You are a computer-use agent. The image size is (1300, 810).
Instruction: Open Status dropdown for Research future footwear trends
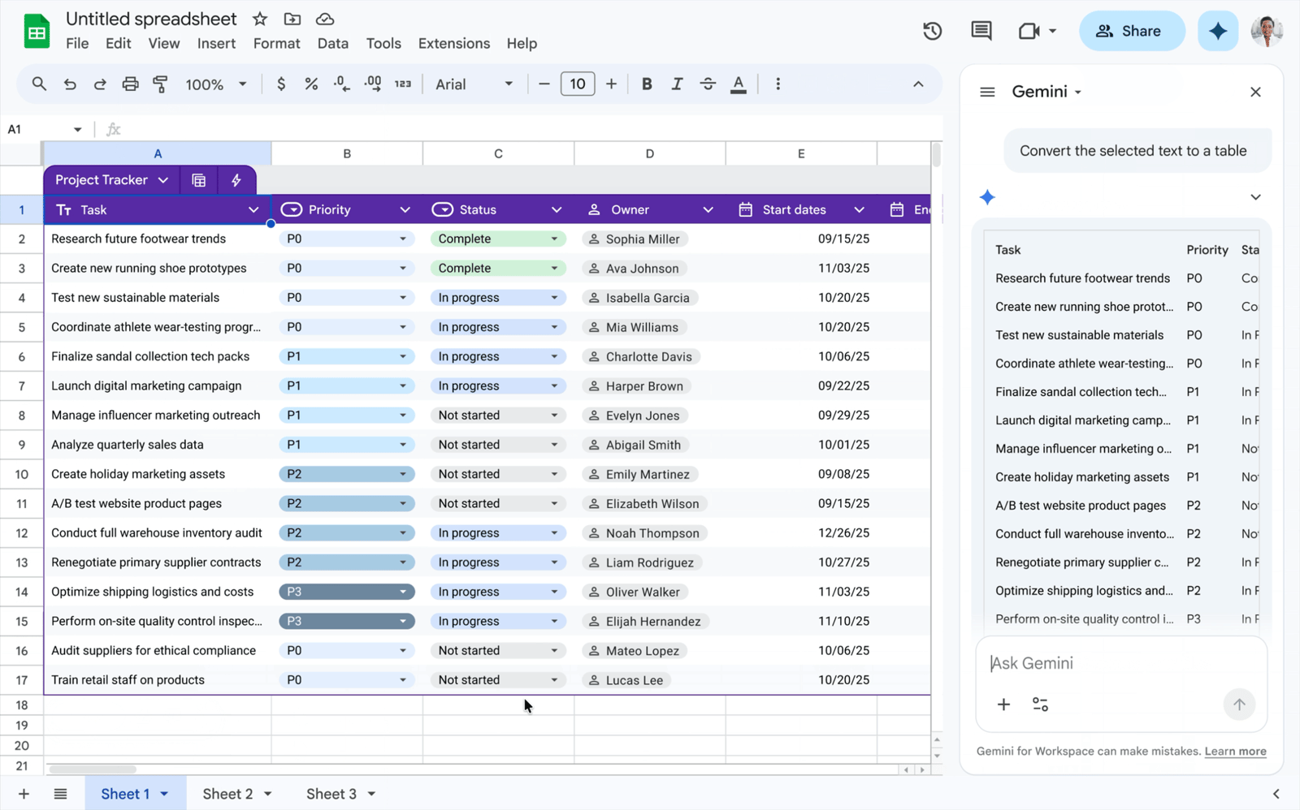[554, 239]
